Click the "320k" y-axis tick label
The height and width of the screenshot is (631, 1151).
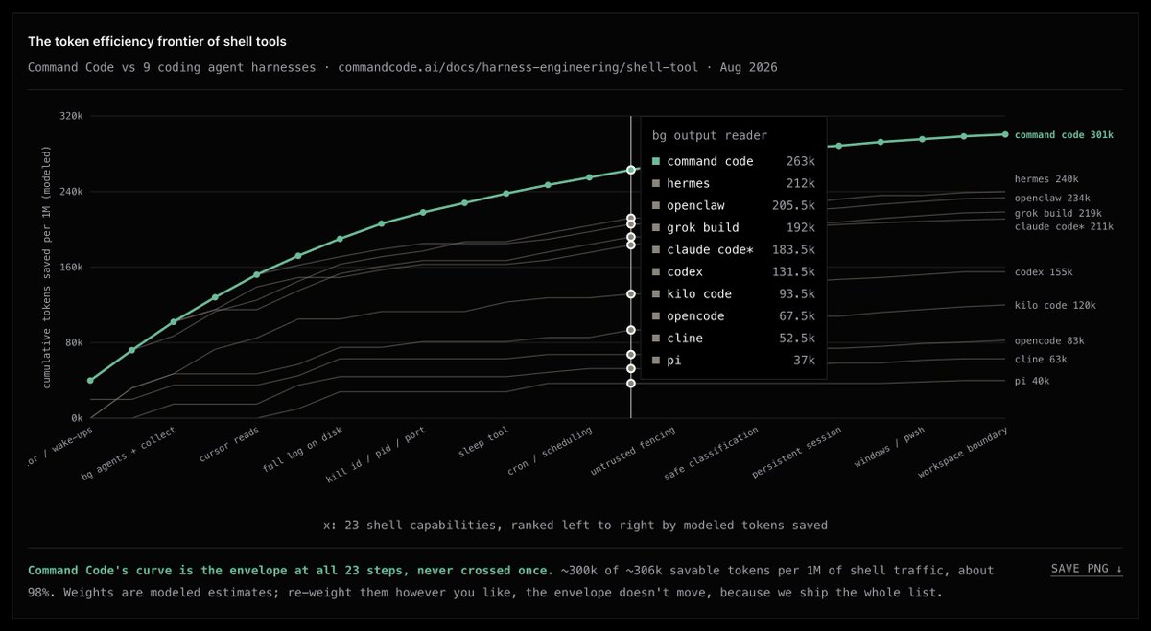click(70, 116)
